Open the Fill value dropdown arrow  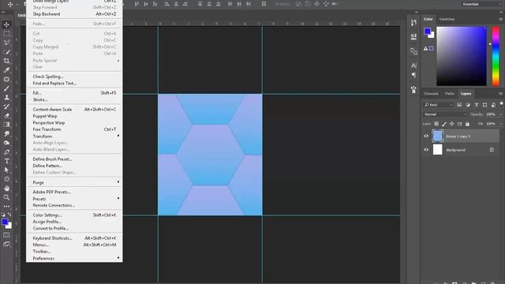(500, 124)
